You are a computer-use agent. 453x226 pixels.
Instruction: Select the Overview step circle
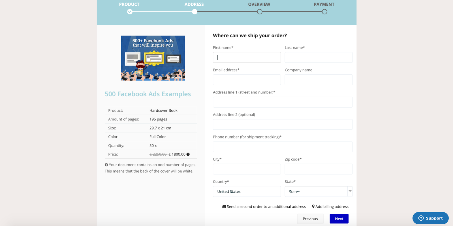[260, 12]
